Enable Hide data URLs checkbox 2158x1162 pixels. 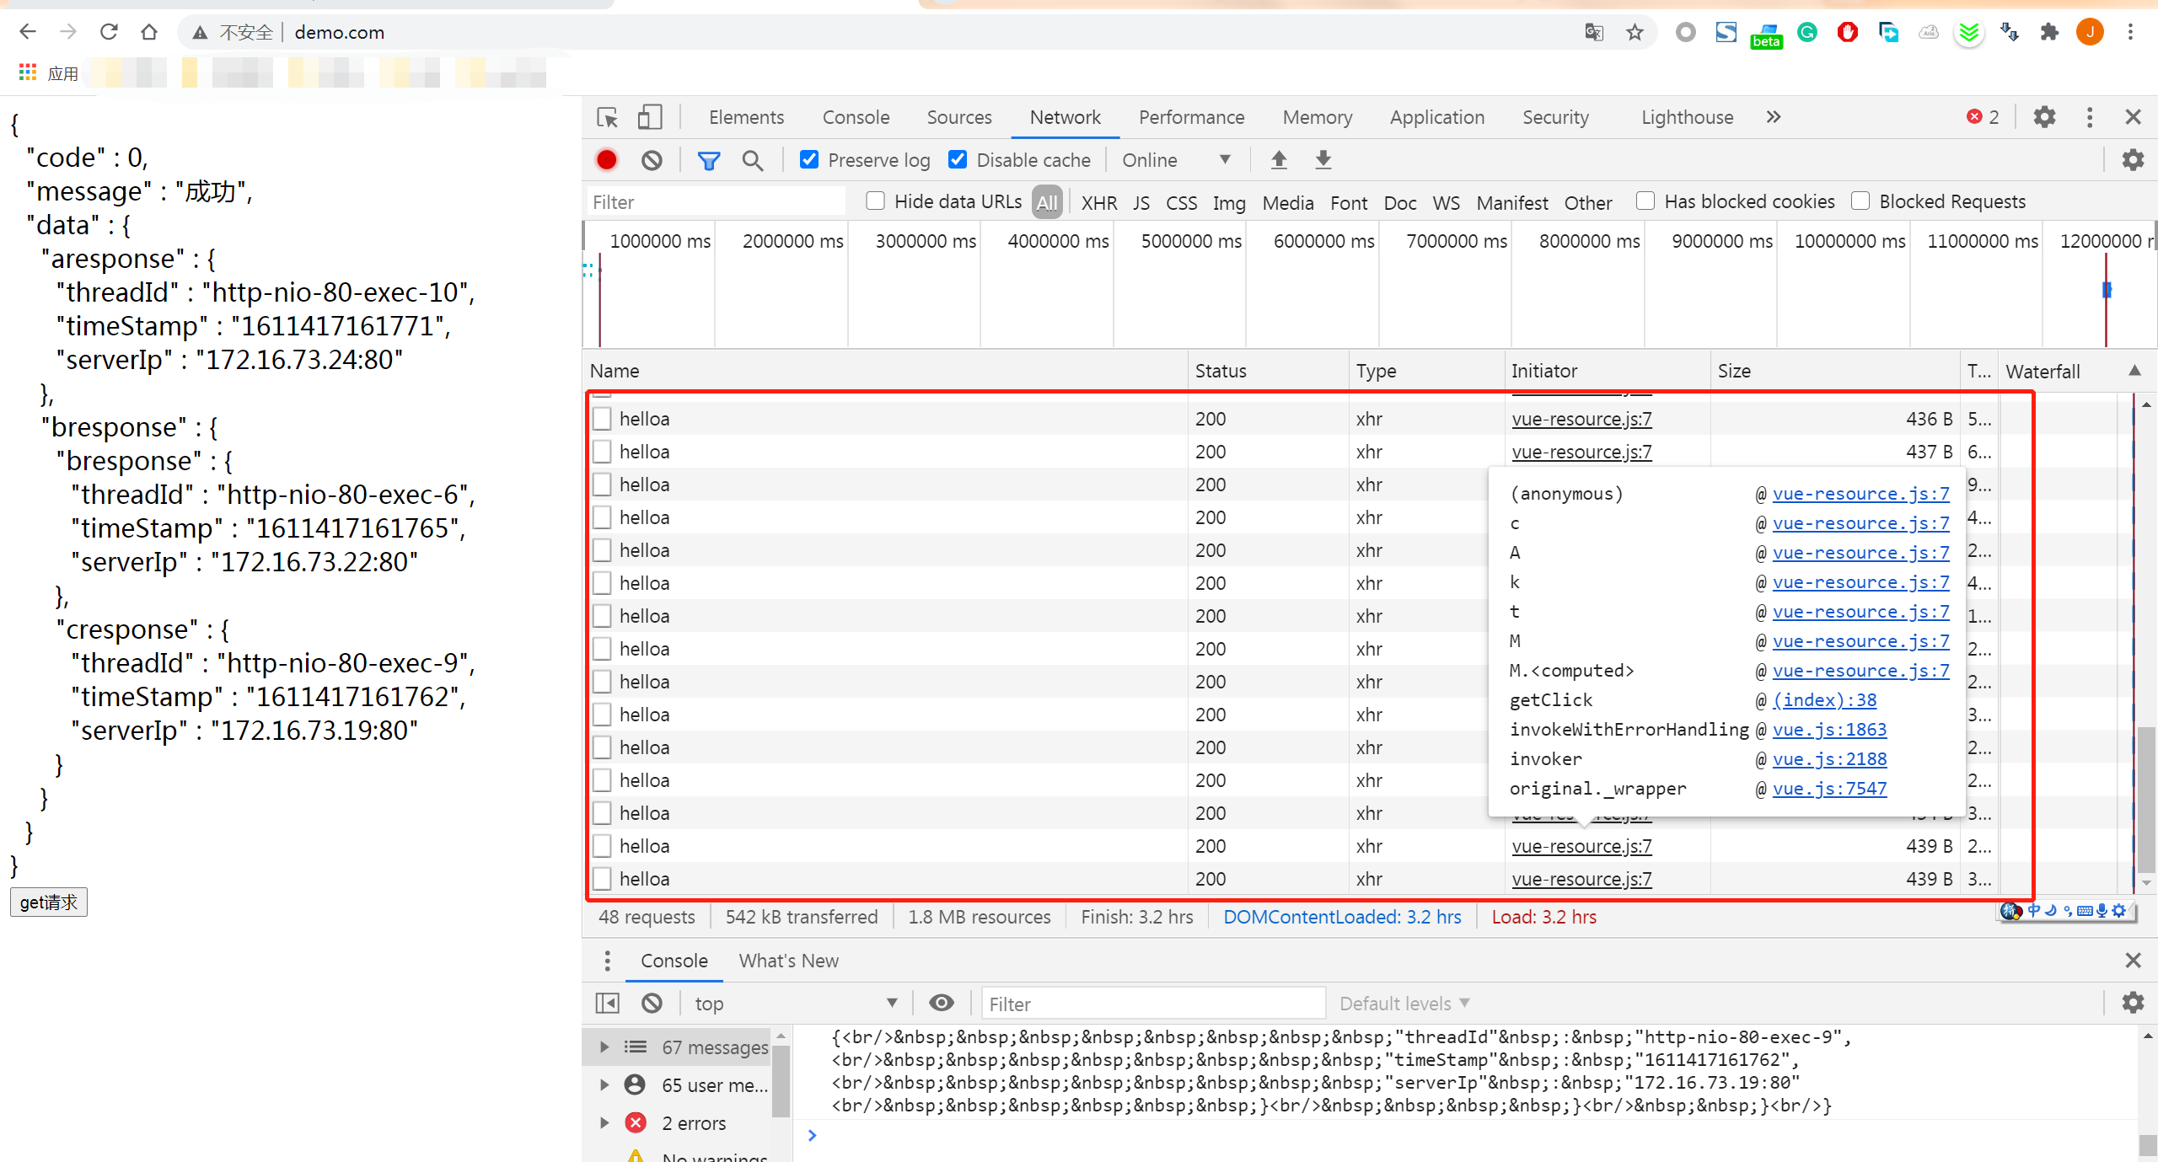click(x=875, y=201)
